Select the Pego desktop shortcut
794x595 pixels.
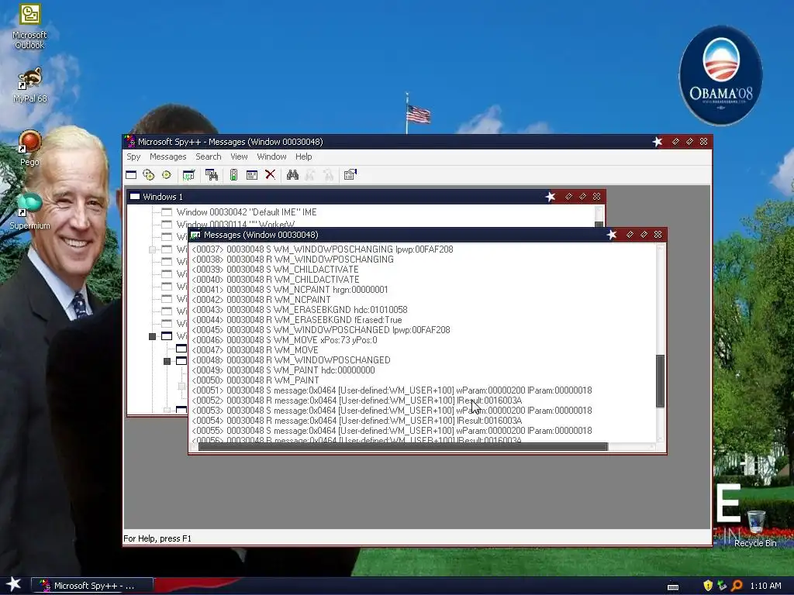[29, 148]
